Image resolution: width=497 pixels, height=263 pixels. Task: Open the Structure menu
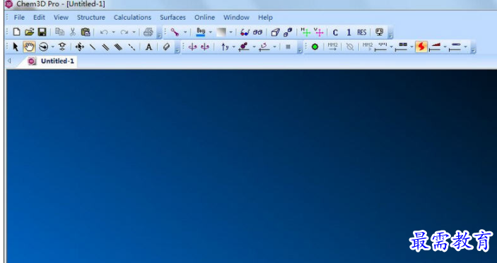91,18
